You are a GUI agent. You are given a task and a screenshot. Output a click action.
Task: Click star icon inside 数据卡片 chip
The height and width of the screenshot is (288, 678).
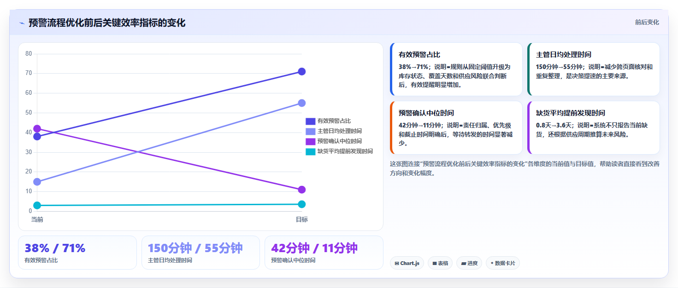492,263
